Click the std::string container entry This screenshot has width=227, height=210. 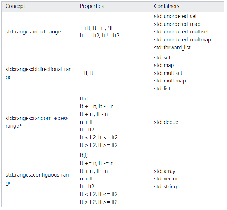(x=166, y=187)
